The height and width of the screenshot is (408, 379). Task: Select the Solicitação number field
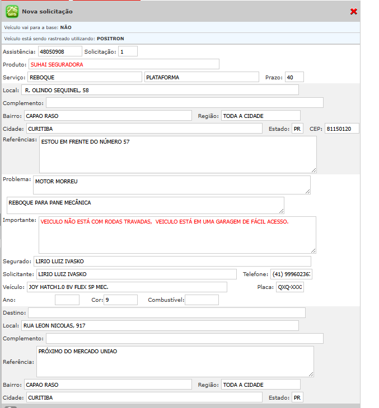pyautogui.click(x=128, y=52)
